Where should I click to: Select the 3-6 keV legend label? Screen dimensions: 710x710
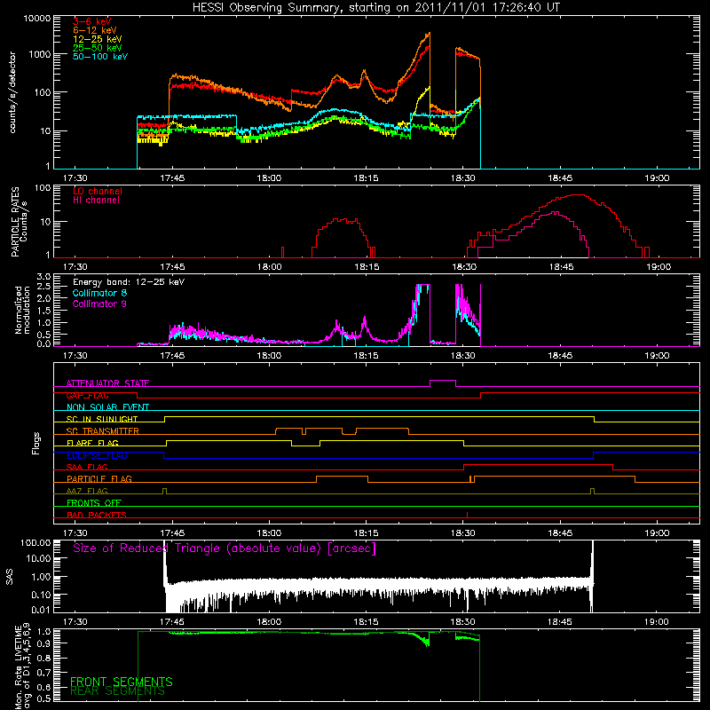click(91, 21)
